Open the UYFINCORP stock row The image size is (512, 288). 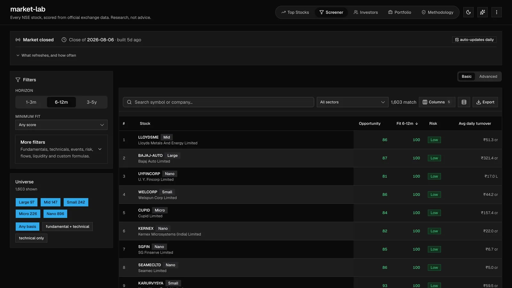coord(310,176)
